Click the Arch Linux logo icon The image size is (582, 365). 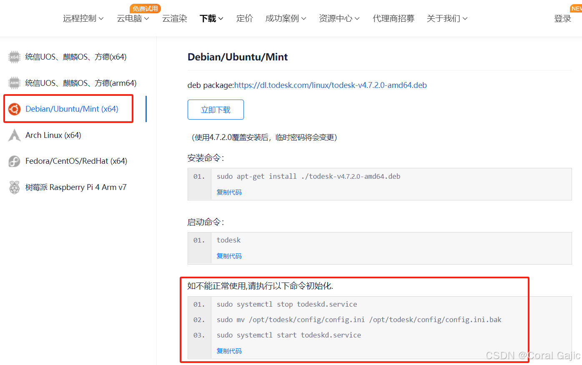(x=15, y=135)
